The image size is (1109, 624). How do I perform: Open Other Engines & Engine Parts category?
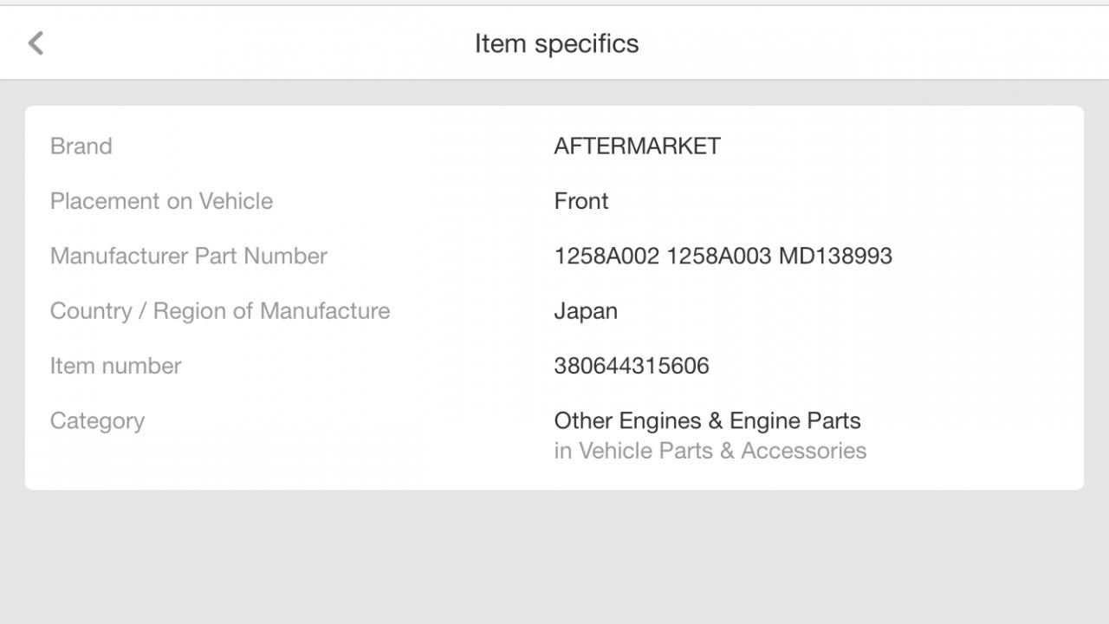707,421
